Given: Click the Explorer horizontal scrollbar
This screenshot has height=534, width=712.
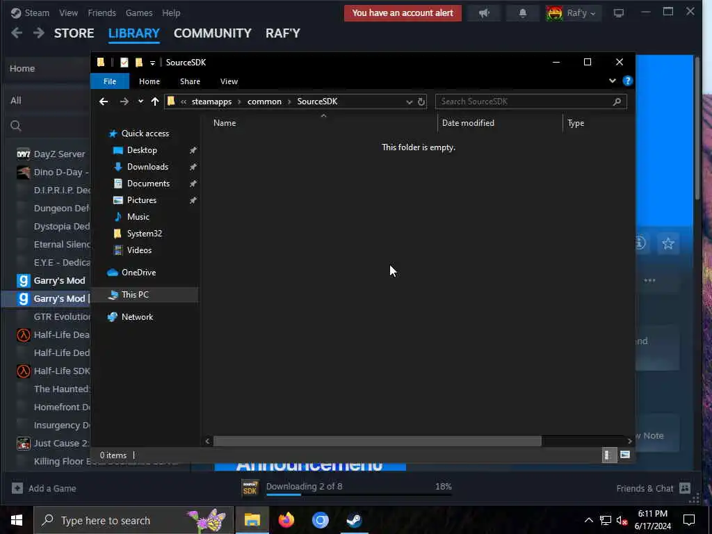Looking at the screenshot, I should (x=377, y=441).
